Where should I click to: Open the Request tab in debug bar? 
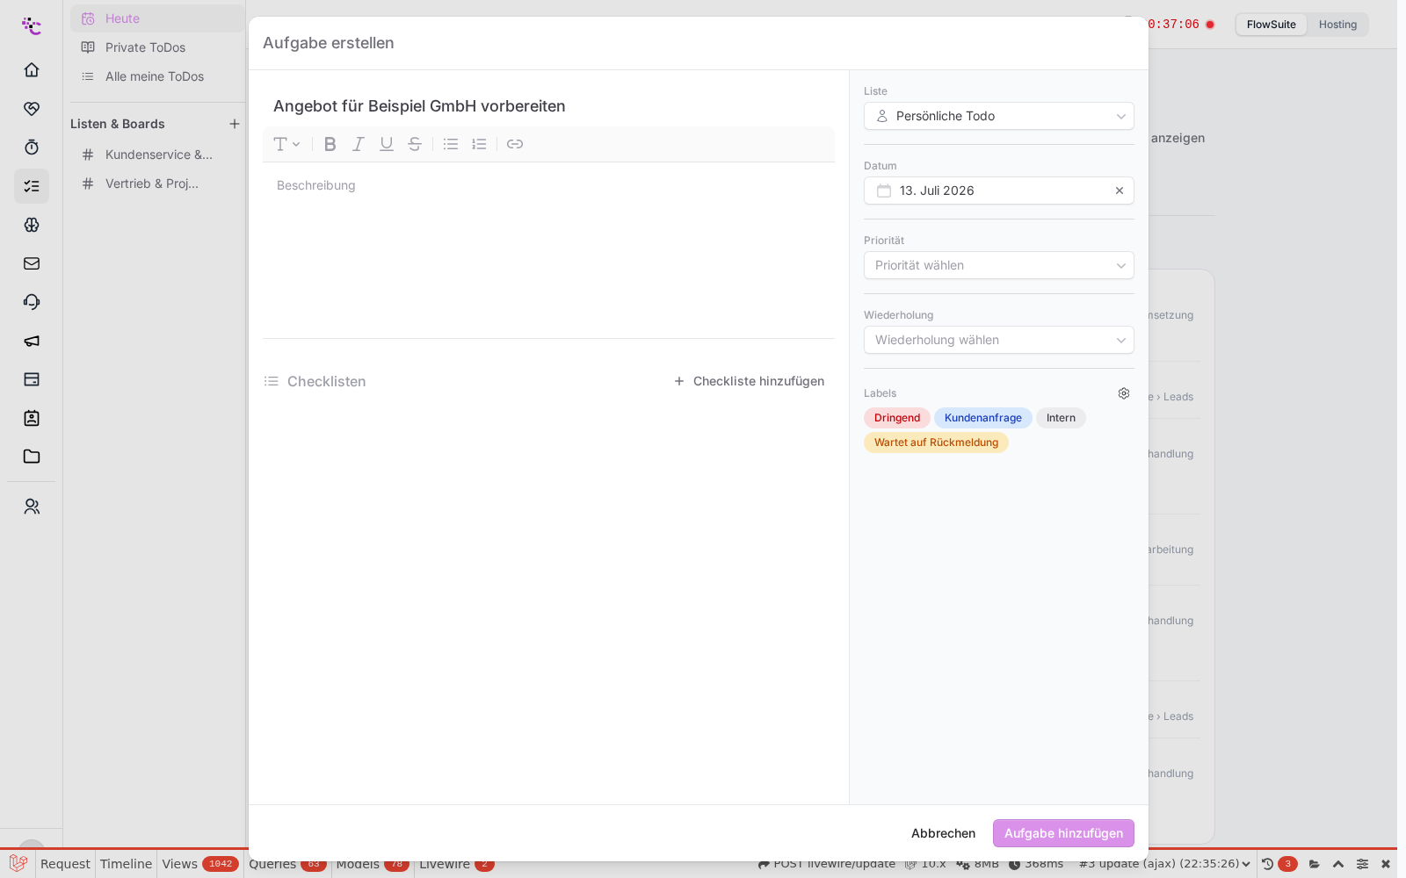click(65, 864)
